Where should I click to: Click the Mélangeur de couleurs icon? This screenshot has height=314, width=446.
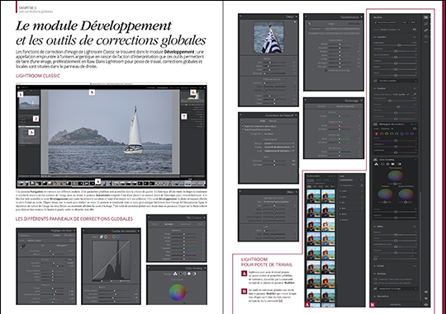pyautogui.click(x=375, y=124)
